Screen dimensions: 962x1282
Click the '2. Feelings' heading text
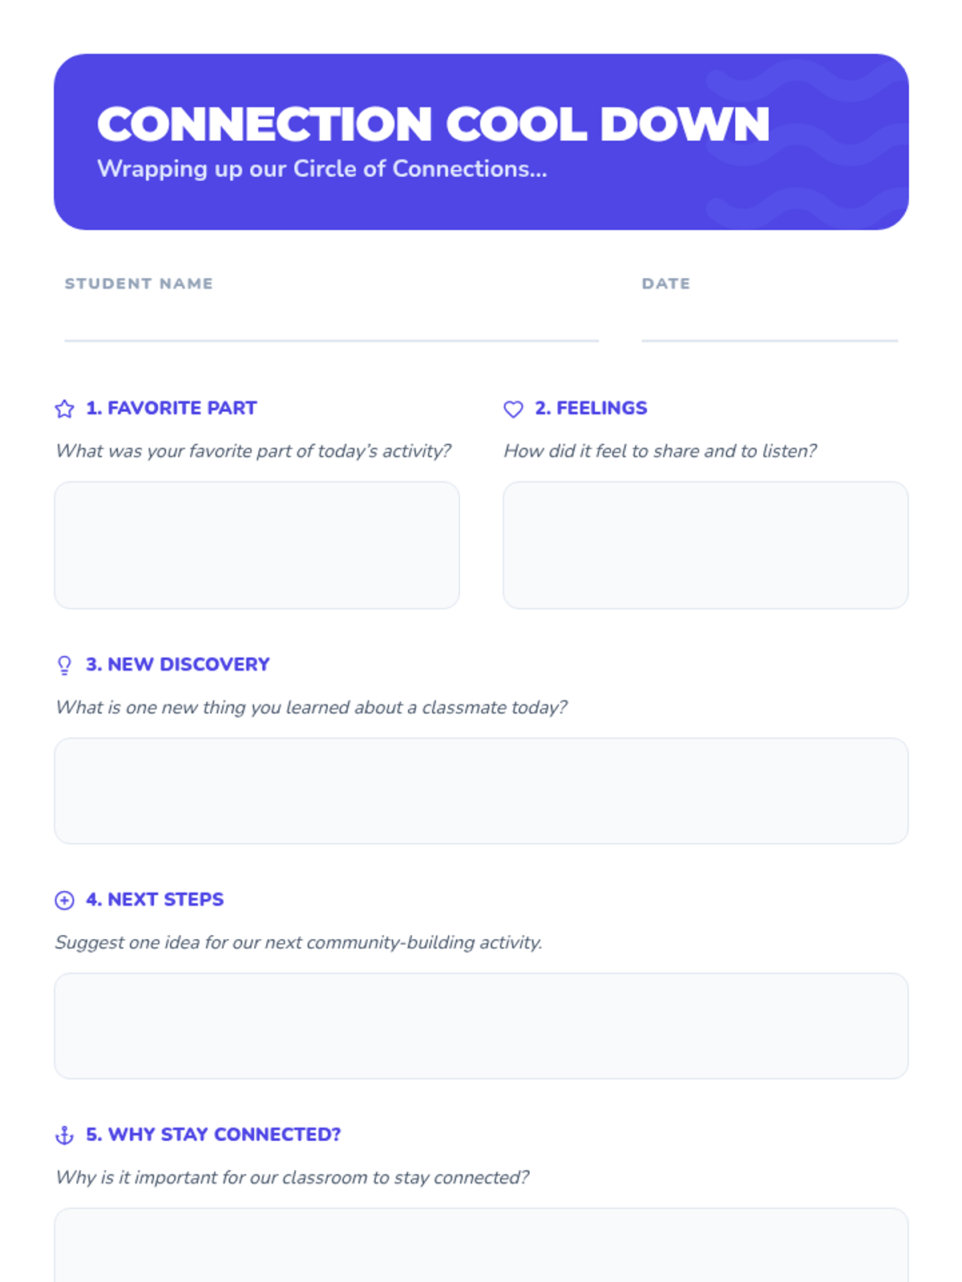(x=591, y=408)
